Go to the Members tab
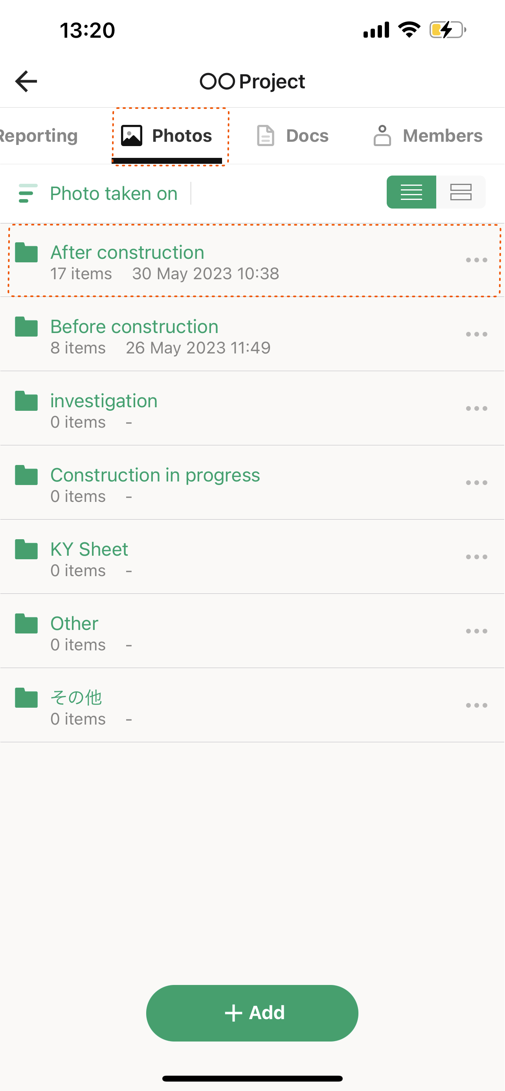Screen dimensions: 505x1091 click(x=428, y=136)
